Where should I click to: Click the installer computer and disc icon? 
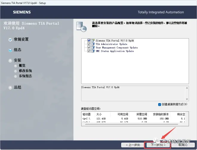(x=81, y=27)
